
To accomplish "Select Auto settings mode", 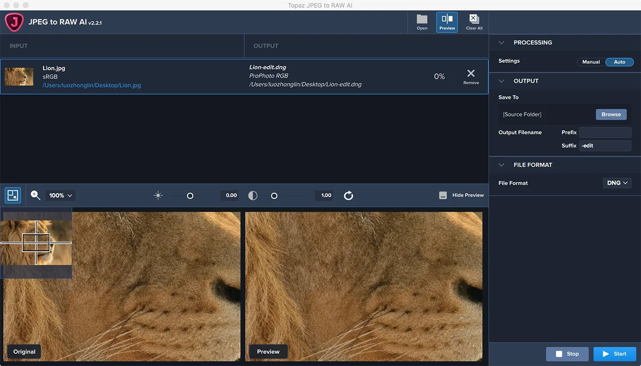I will click(x=619, y=62).
